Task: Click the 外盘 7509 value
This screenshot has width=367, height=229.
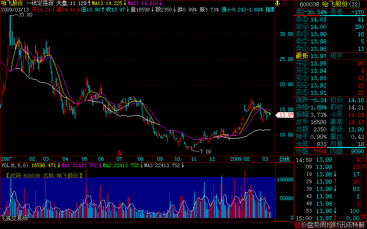Action: click(320, 151)
